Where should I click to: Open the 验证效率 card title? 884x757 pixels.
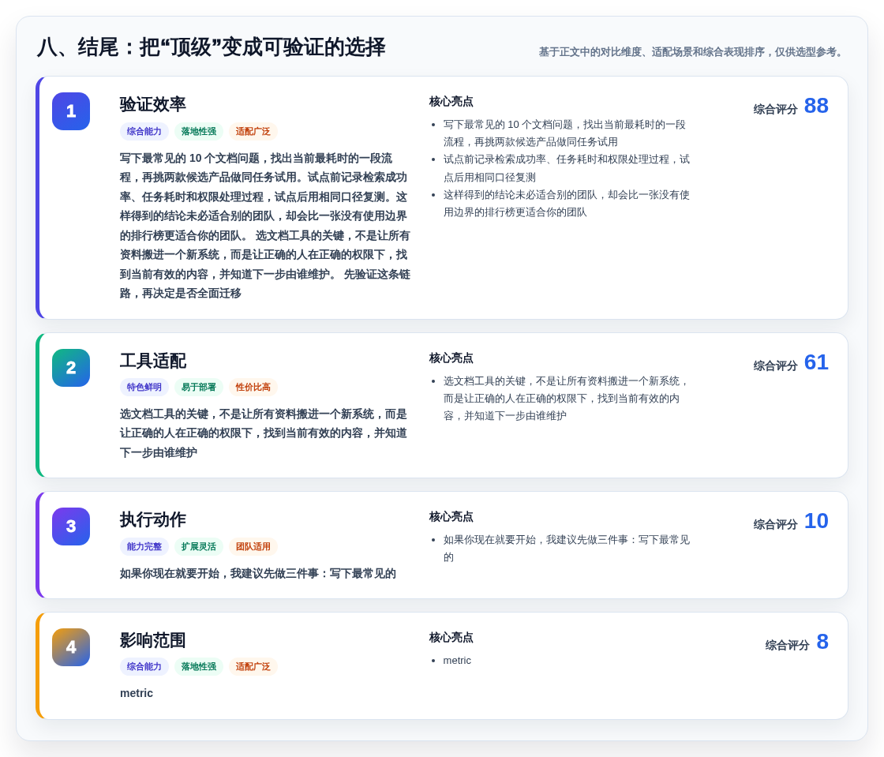(x=153, y=104)
